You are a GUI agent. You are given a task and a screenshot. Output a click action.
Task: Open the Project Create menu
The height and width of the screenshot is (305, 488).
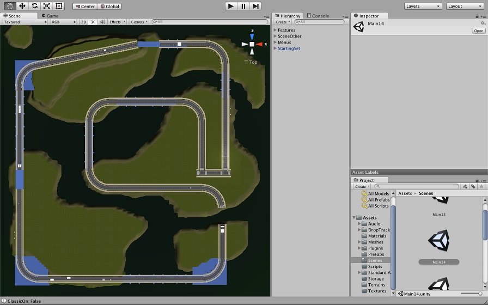pyautogui.click(x=362, y=186)
